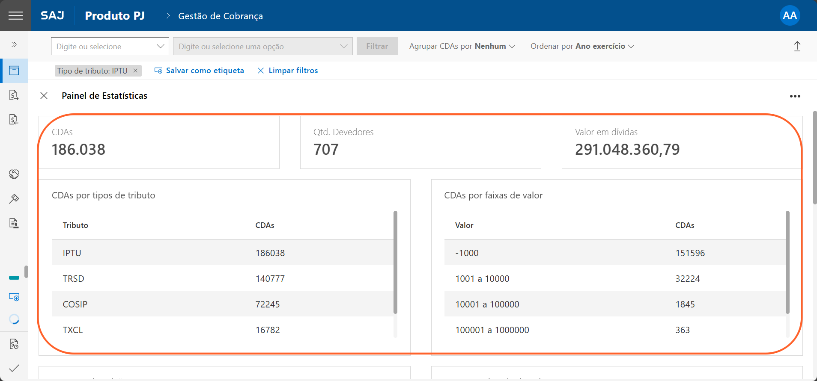Viewport: 817px width, 381px height.
Task: Click Produto PJ title
Action: click(115, 16)
